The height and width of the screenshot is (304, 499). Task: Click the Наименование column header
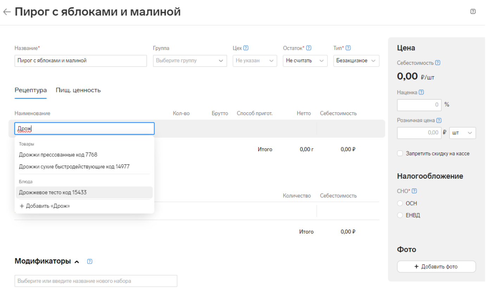click(32, 113)
